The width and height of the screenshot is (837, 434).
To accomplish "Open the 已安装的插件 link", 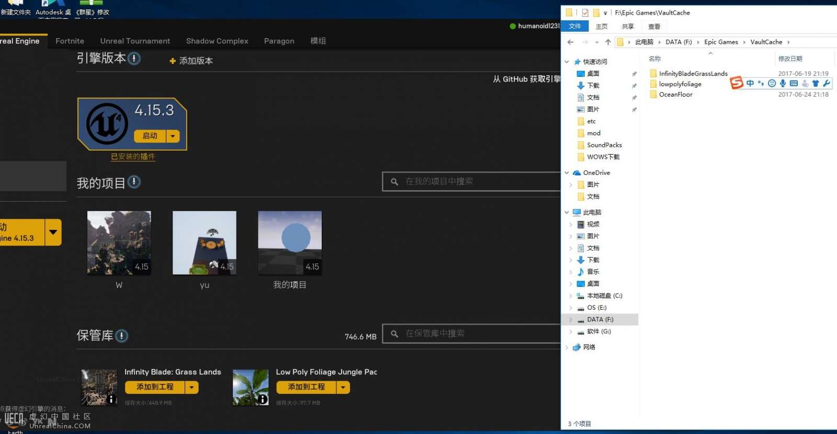I will 133,157.
